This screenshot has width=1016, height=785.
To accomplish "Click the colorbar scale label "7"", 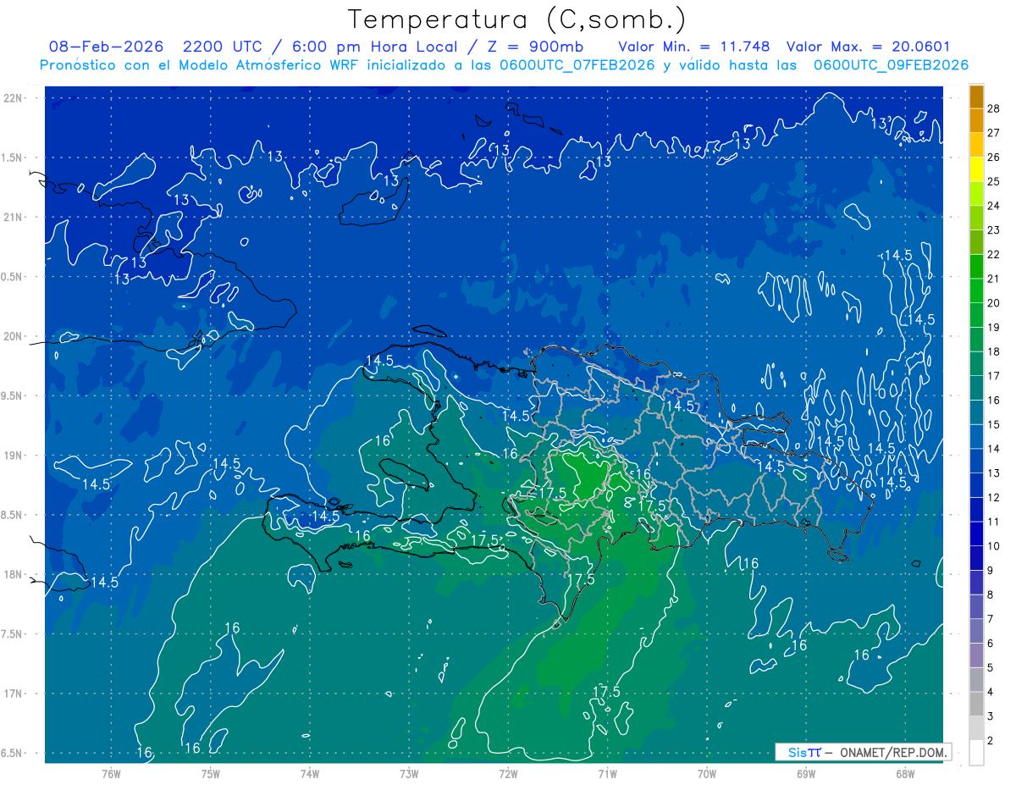I will tap(991, 619).
